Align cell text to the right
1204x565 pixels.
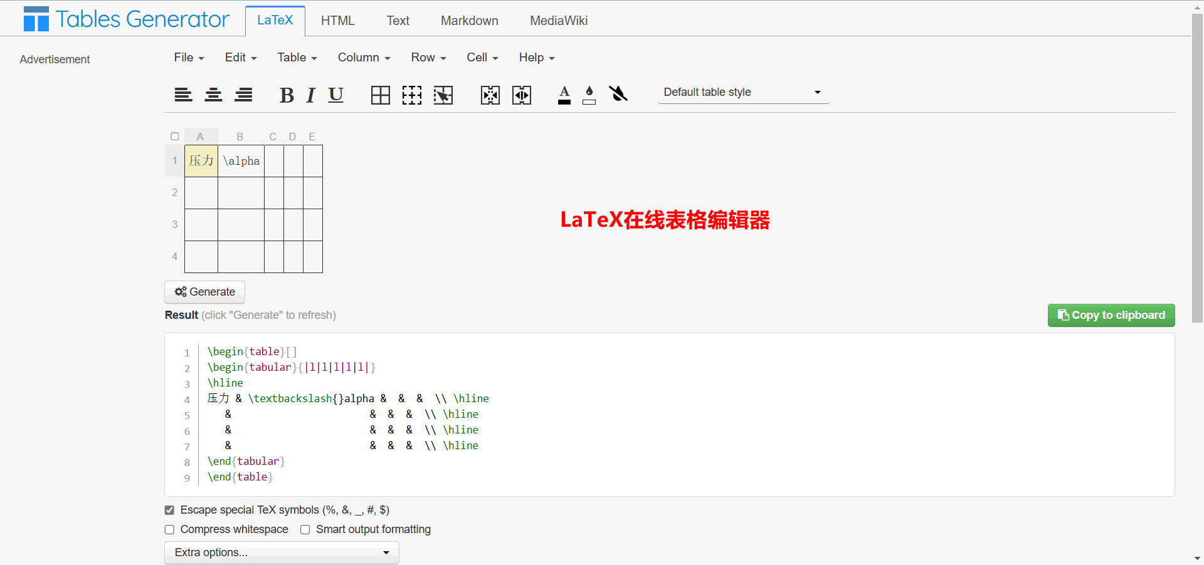click(x=243, y=95)
